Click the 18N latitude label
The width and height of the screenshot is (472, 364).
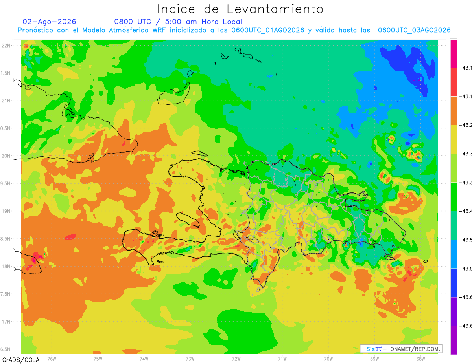coord(6,266)
